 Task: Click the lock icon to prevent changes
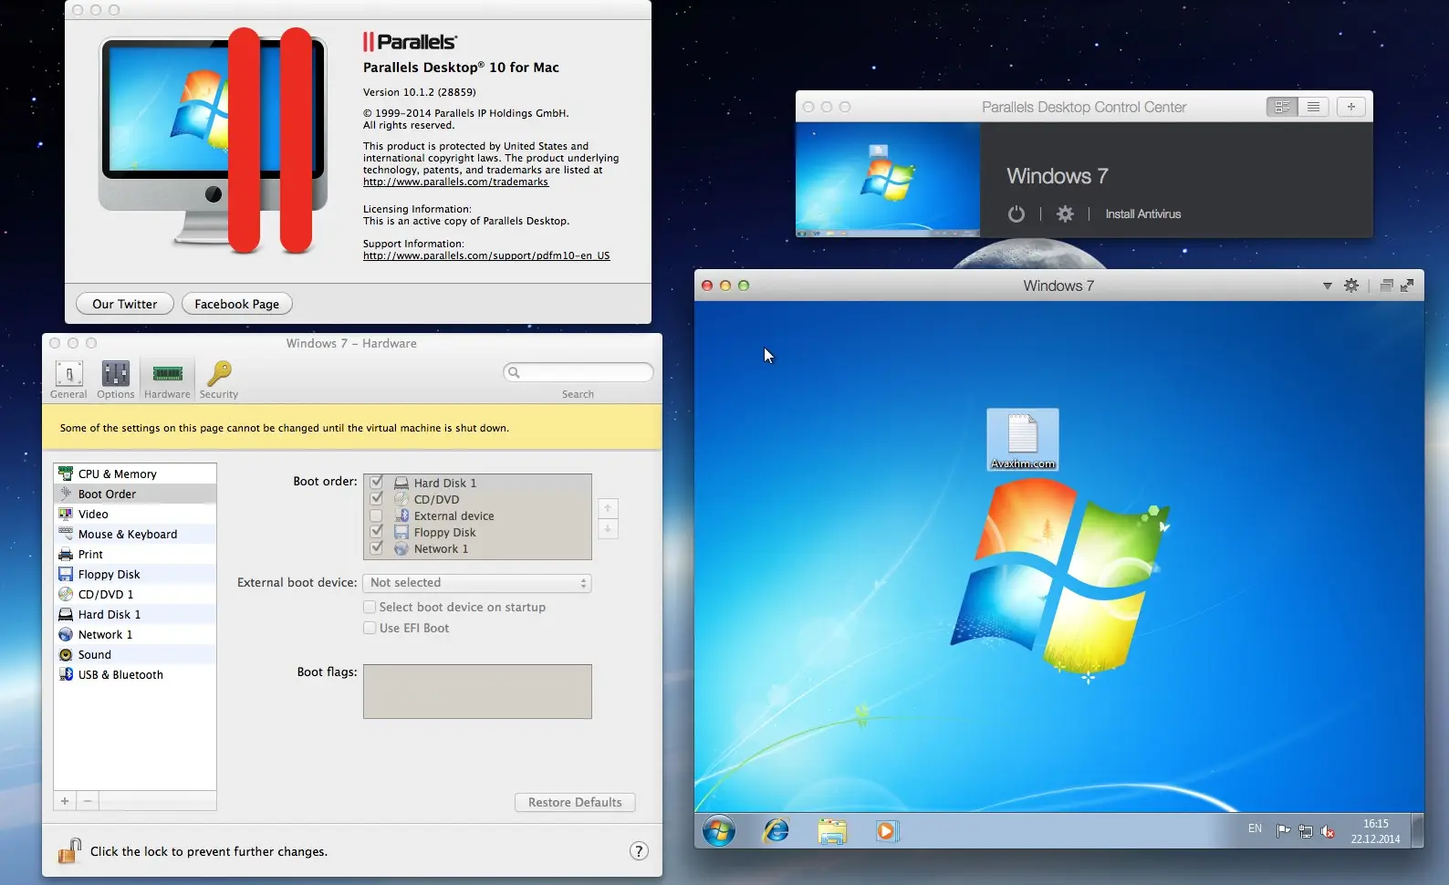pyautogui.click(x=69, y=851)
